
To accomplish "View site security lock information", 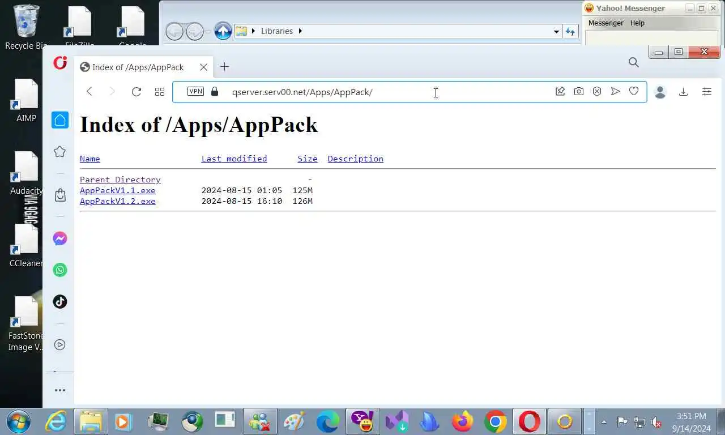I will click(215, 91).
